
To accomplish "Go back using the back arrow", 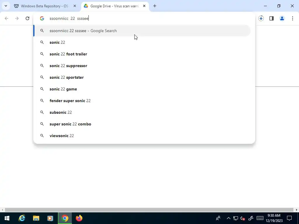I will click(6, 18).
